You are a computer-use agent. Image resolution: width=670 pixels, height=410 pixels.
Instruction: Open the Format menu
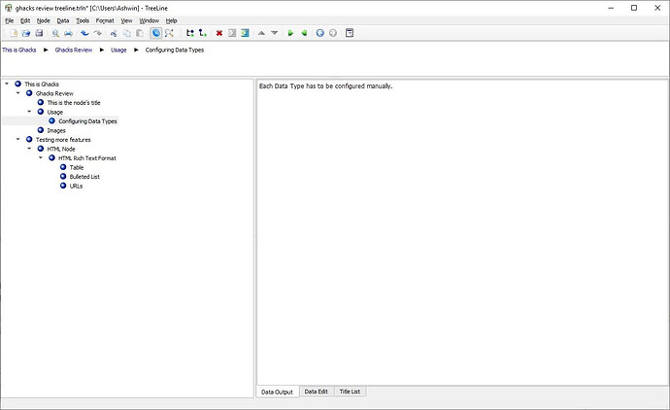[x=104, y=20]
